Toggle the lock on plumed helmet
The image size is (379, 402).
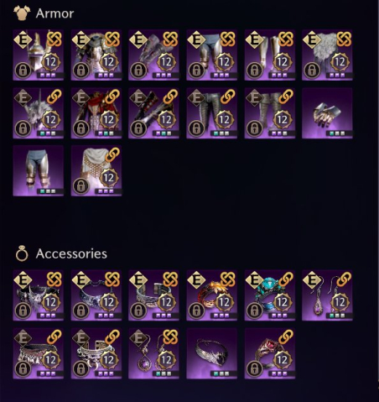[x=23, y=70]
